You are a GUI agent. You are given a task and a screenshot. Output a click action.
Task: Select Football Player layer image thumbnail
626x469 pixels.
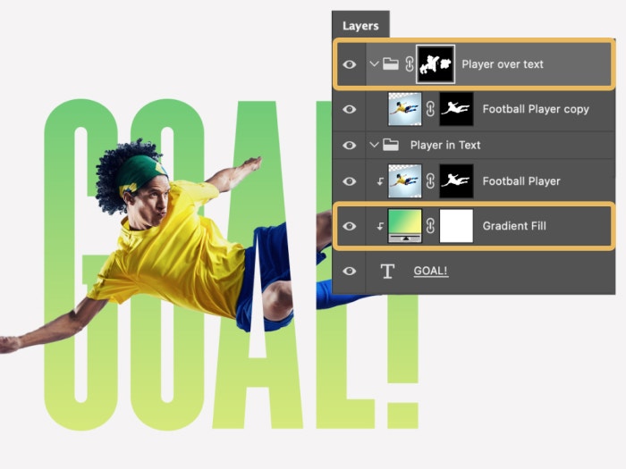[405, 181]
